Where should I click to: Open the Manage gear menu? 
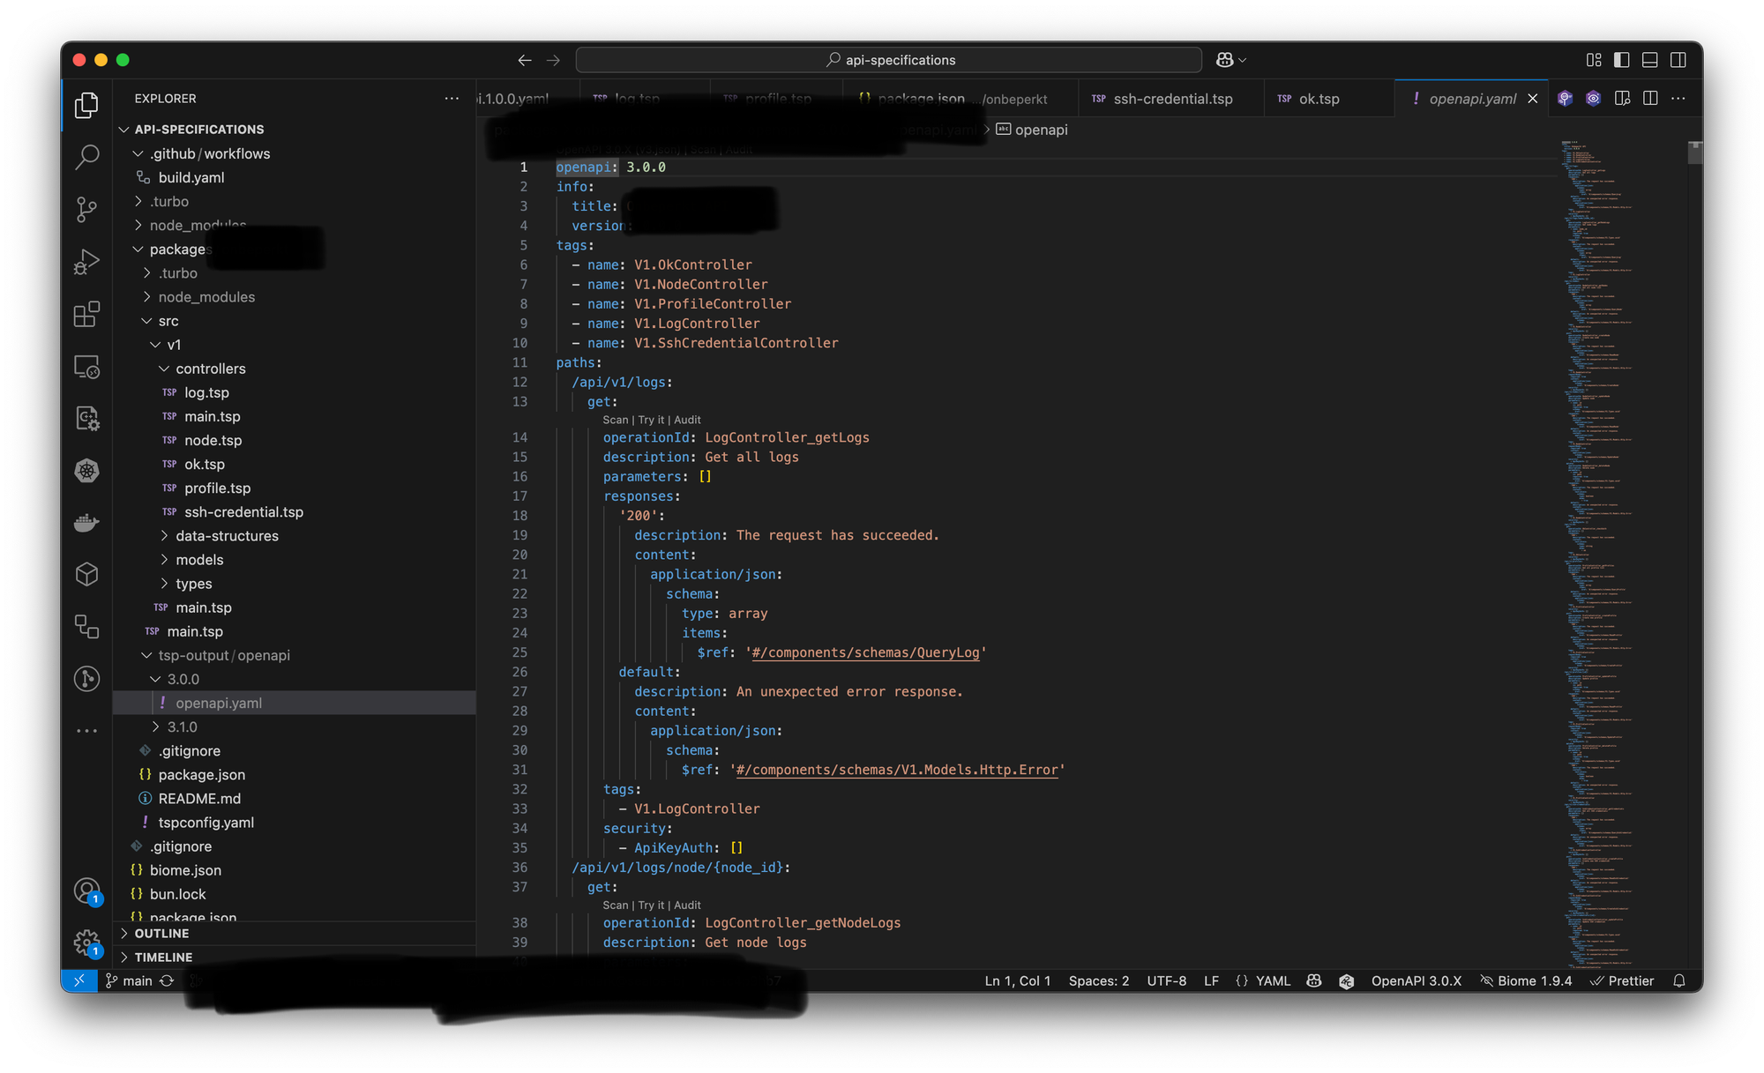(86, 943)
